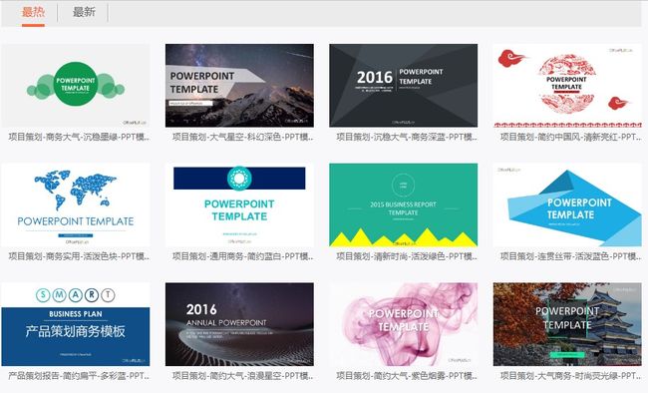The height and width of the screenshot is (393, 648).
Task: Click title 项目策划-通用商务-简约蓝白-PPT模
Action: [x=242, y=256]
